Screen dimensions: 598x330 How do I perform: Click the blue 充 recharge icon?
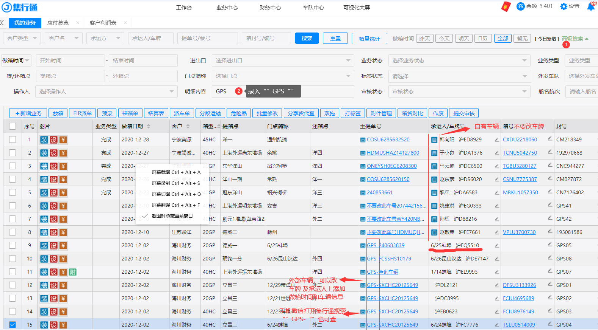pos(520,6)
